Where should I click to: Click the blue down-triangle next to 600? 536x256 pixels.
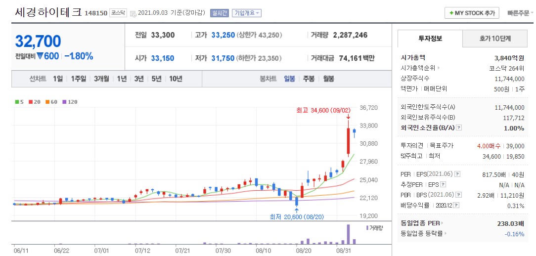[x=40, y=56]
